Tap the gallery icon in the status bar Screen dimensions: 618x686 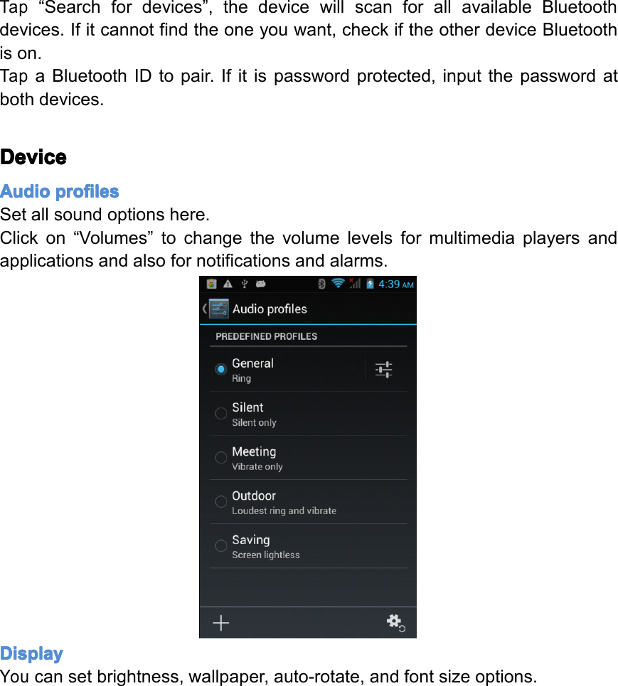click(x=211, y=284)
